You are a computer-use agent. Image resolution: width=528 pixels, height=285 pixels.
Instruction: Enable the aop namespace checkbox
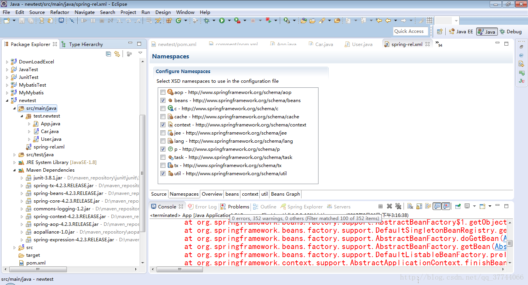click(x=163, y=92)
